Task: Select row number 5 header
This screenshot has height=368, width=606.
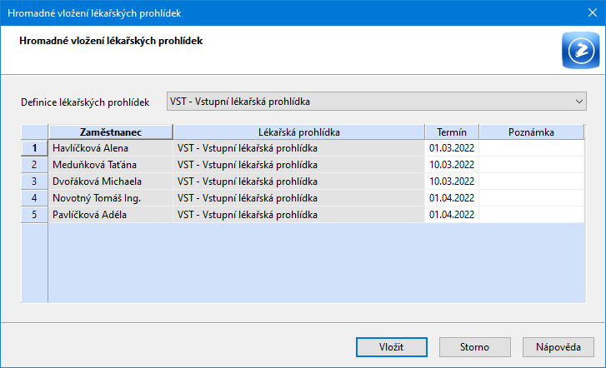Action: tap(34, 214)
